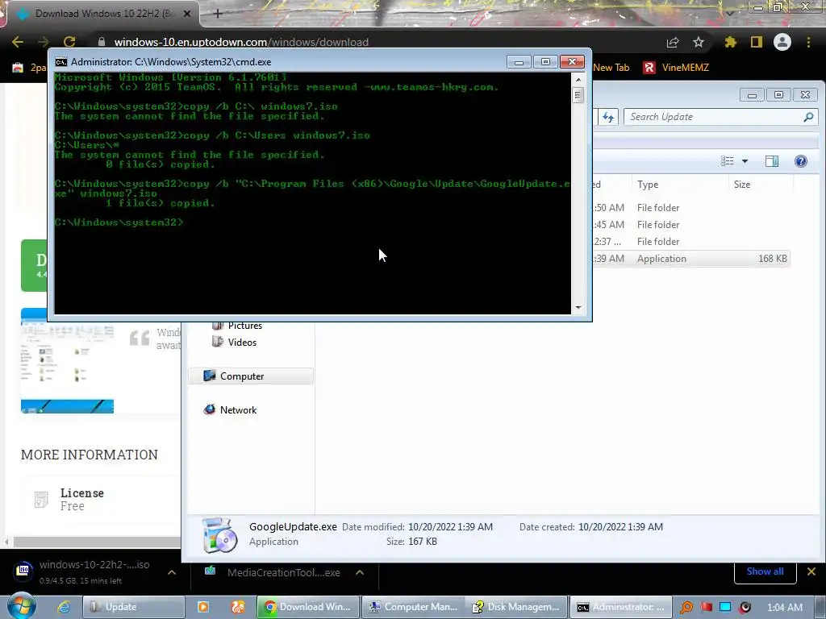Open the Chrome profile avatar
The image size is (826, 619).
(782, 42)
